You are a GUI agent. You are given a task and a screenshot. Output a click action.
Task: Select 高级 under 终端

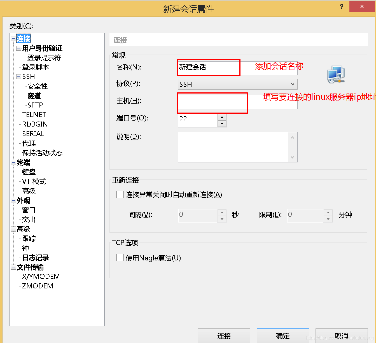click(29, 191)
